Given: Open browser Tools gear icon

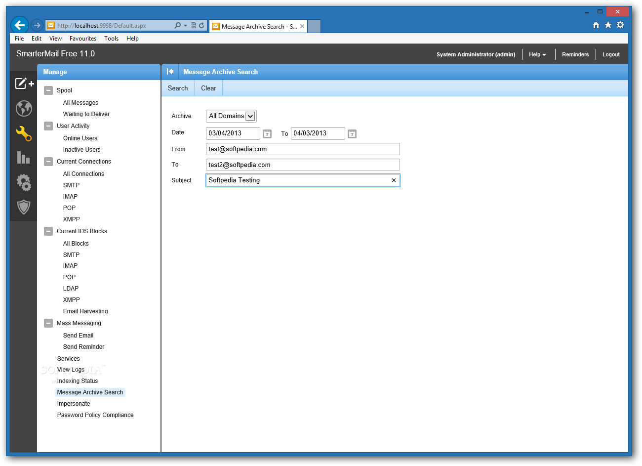Looking at the screenshot, I should click(x=620, y=25).
